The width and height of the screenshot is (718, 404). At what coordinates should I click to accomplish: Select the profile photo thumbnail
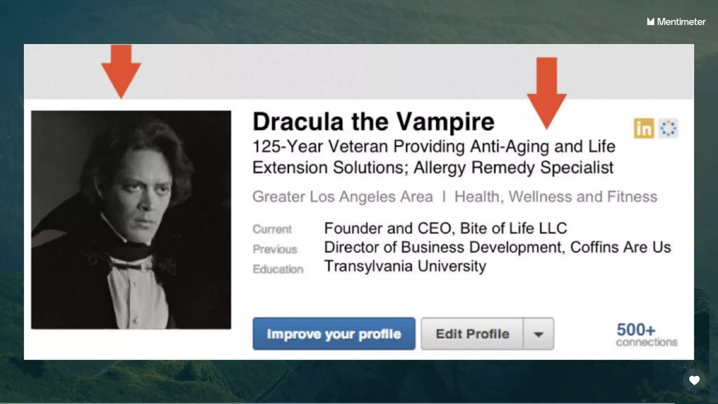click(131, 220)
